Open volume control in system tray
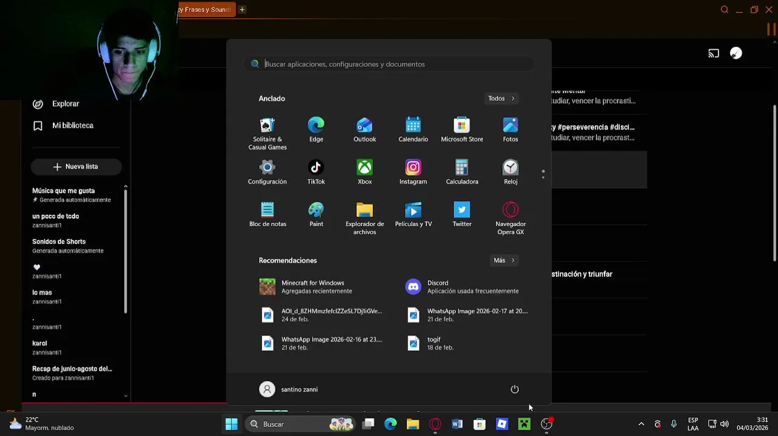This screenshot has height=436, width=778. tap(724, 424)
